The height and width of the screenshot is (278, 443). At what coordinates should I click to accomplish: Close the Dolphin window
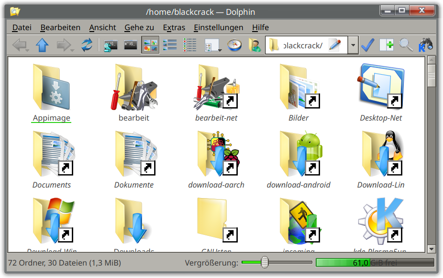pos(422,11)
